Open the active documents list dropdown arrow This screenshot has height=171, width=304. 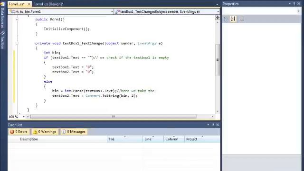(x=217, y=4)
